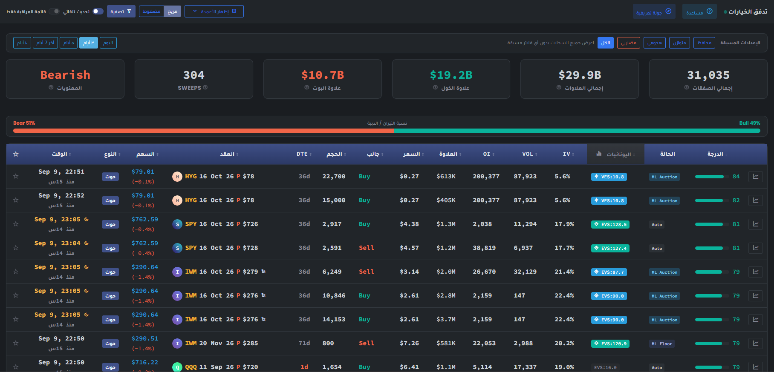Favorite the SPY P $726 row star
Image resolution: width=774 pixels, height=372 pixels.
(x=16, y=224)
